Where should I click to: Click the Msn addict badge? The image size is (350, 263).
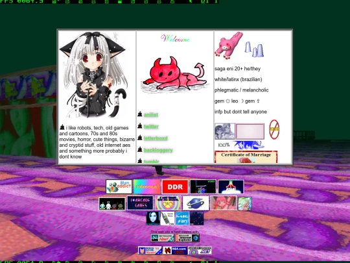pyautogui.click(x=119, y=186)
